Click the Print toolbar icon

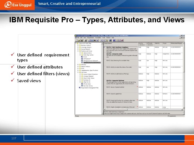coord(86,40)
